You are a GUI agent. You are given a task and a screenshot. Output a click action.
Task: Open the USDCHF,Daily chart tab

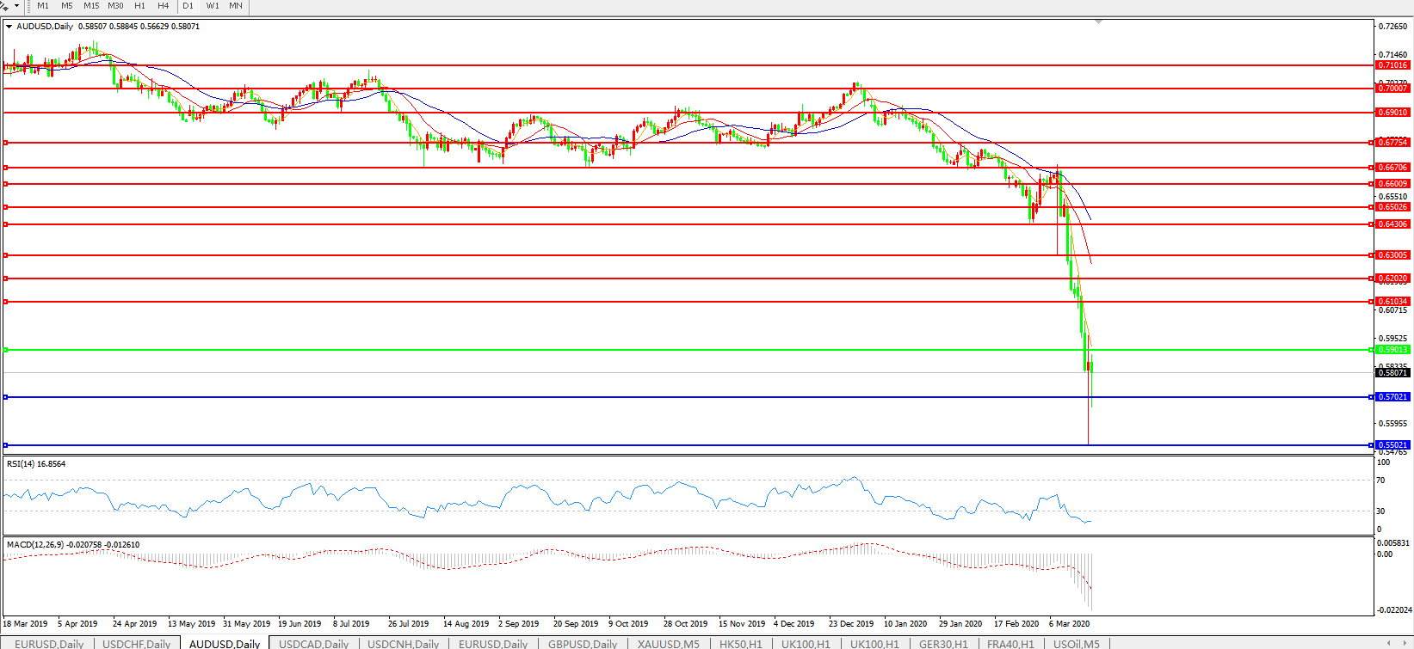pyautogui.click(x=136, y=643)
